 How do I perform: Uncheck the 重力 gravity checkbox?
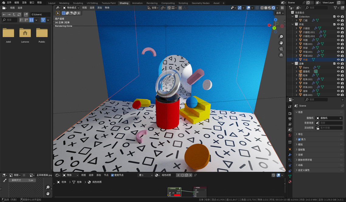[299, 139]
